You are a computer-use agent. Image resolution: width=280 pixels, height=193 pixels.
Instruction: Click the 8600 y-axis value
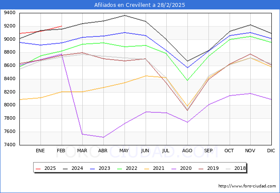9,65
